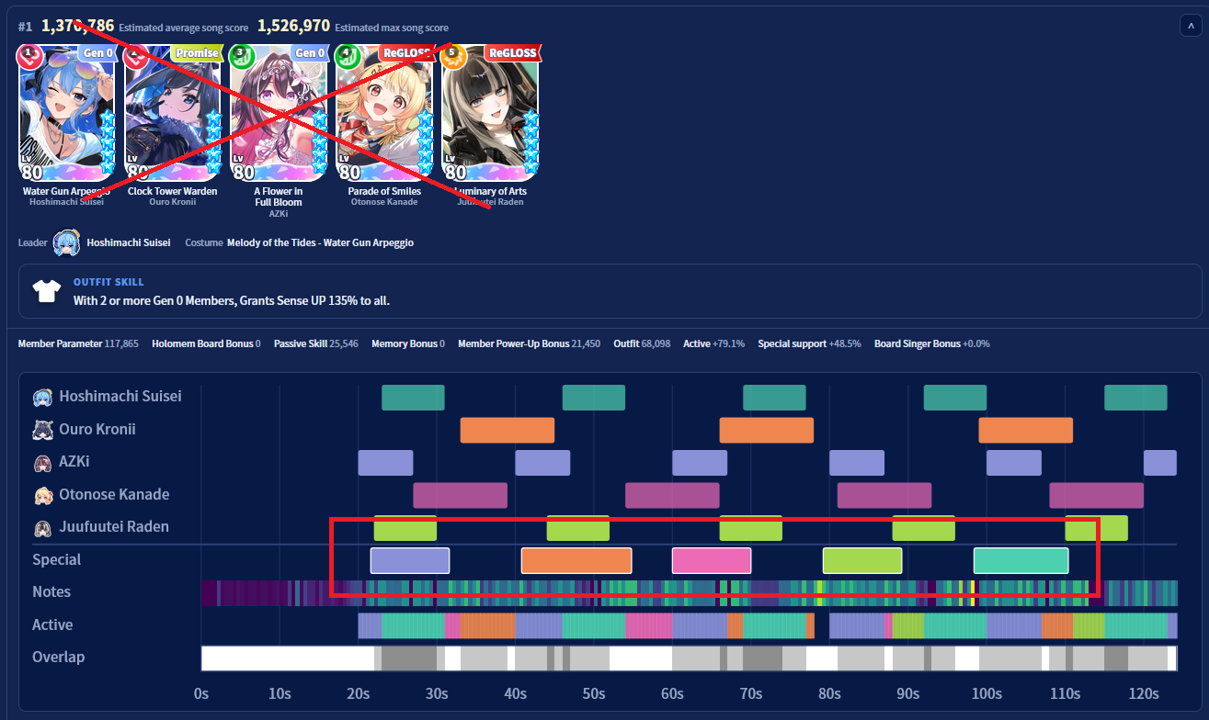Click the Active +79.1% stat
Viewport: 1209px width, 720px height.
(x=714, y=343)
